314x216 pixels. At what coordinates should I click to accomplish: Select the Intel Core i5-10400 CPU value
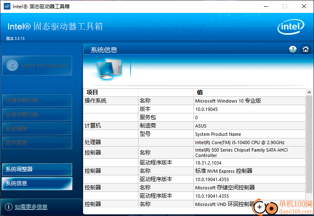tap(240, 142)
